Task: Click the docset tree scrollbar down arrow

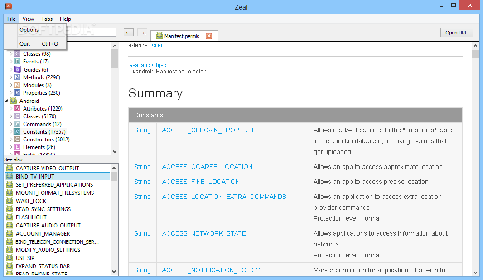Action: pos(115,151)
